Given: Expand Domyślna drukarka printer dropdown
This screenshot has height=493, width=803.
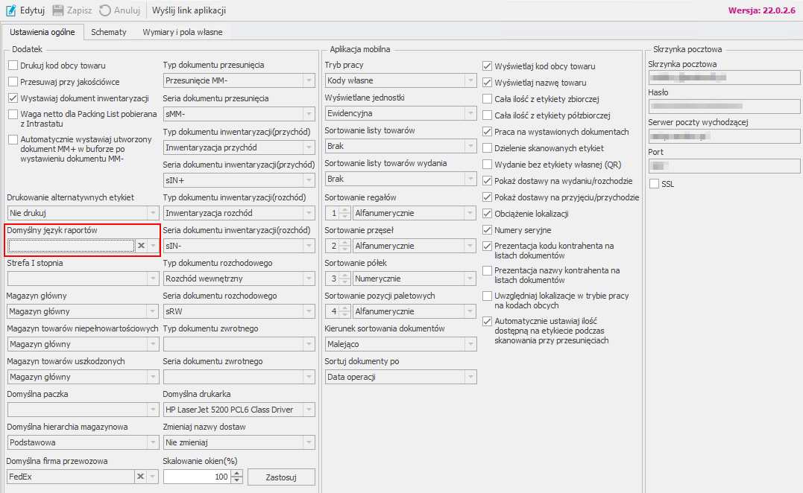Looking at the screenshot, I should click(309, 410).
